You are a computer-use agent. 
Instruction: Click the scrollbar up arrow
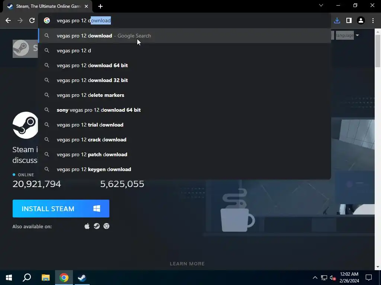tap(378, 32)
